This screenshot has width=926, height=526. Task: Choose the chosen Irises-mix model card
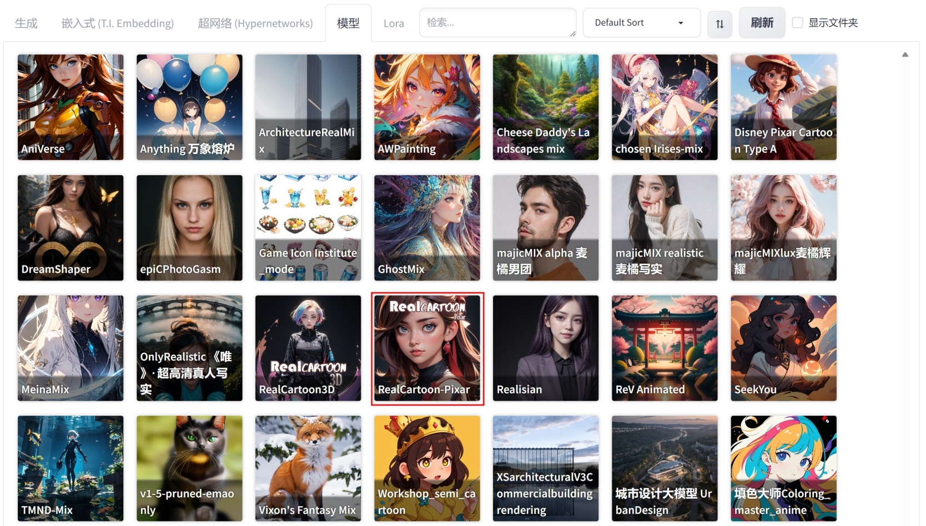click(x=665, y=107)
